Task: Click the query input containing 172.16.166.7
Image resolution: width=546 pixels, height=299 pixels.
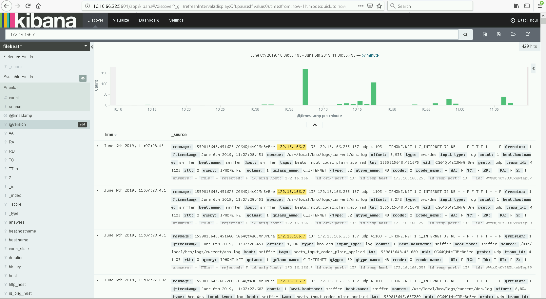Action: tap(229, 34)
